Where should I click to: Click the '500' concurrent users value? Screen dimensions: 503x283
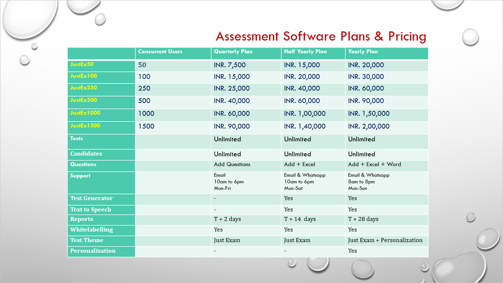tap(144, 101)
